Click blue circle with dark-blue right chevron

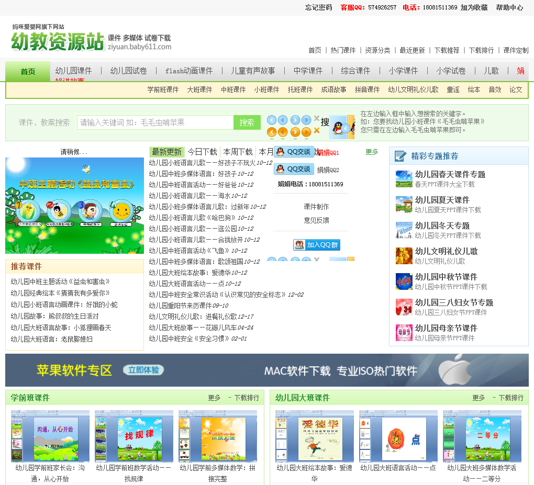pyautogui.click(x=306, y=120)
